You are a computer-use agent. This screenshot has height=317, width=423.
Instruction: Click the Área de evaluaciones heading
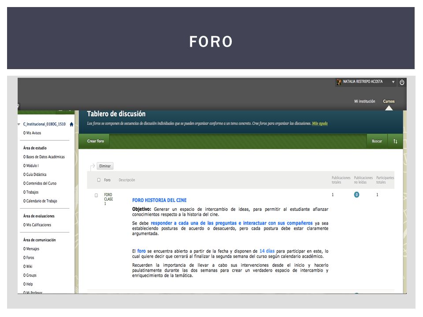click(x=39, y=216)
